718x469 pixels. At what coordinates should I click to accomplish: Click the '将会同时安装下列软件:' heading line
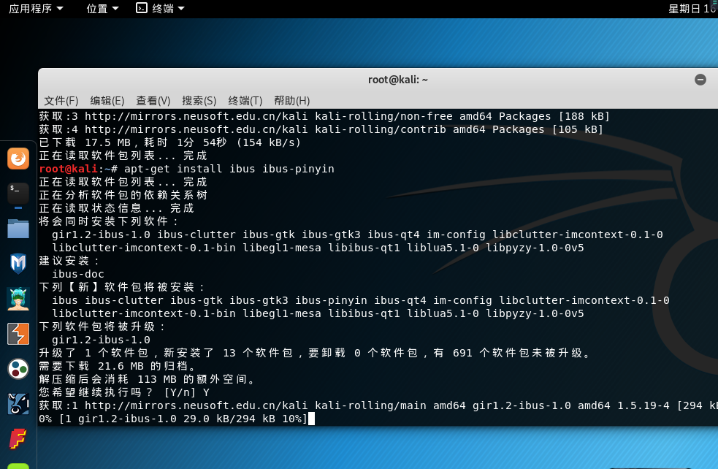click(109, 221)
